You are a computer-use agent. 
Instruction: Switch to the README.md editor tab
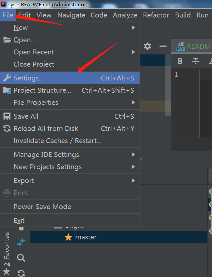tap(198, 46)
